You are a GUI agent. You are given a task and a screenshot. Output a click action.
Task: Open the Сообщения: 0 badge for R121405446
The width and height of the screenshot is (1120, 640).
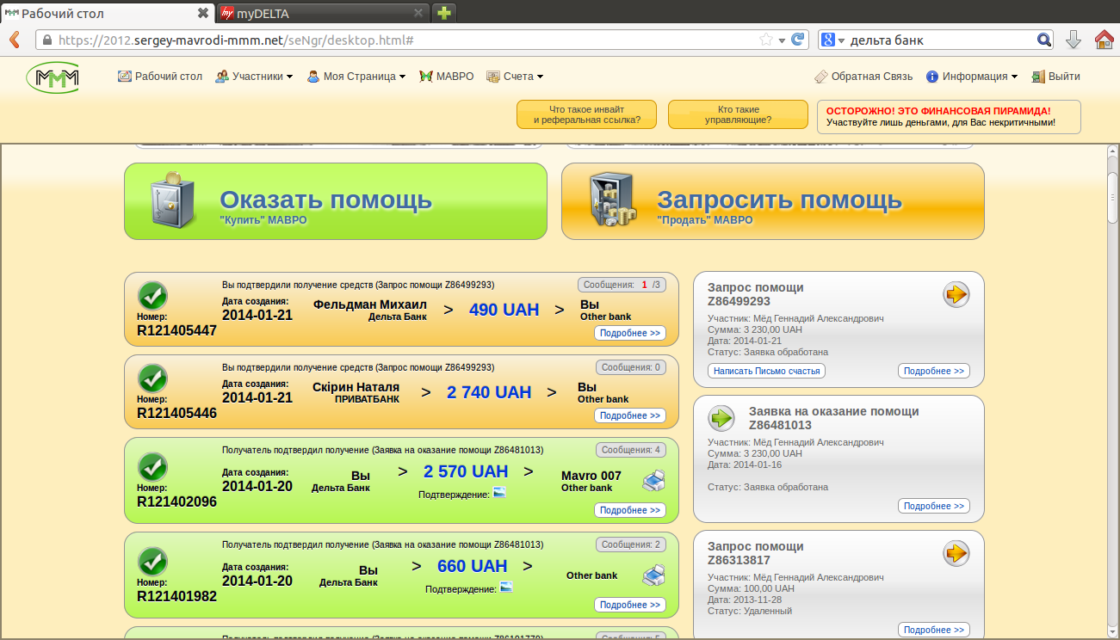click(631, 367)
